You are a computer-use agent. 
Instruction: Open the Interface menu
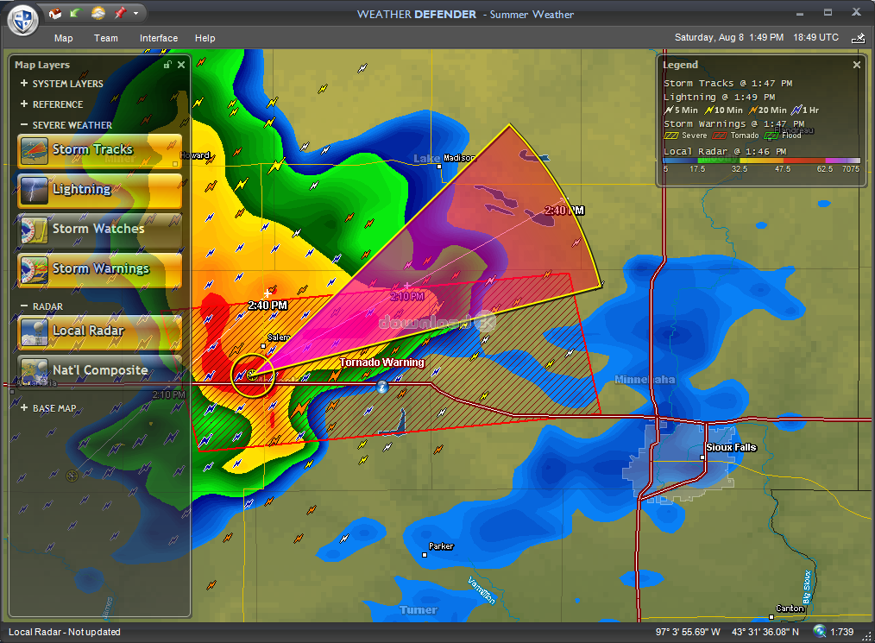(159, 38)
